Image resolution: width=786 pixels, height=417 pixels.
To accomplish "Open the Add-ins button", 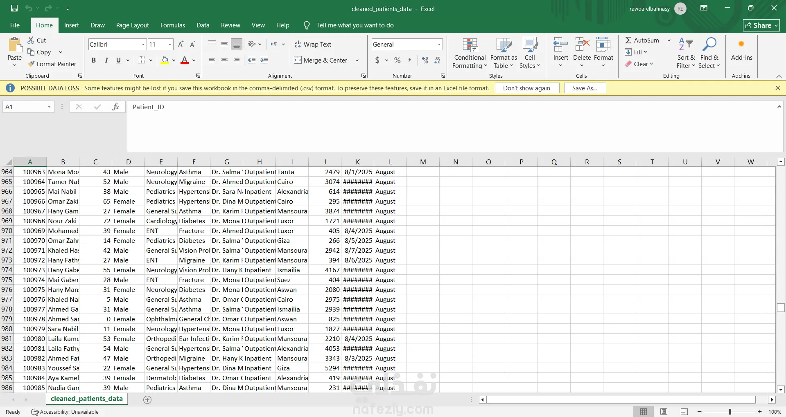I will [741, 49].
